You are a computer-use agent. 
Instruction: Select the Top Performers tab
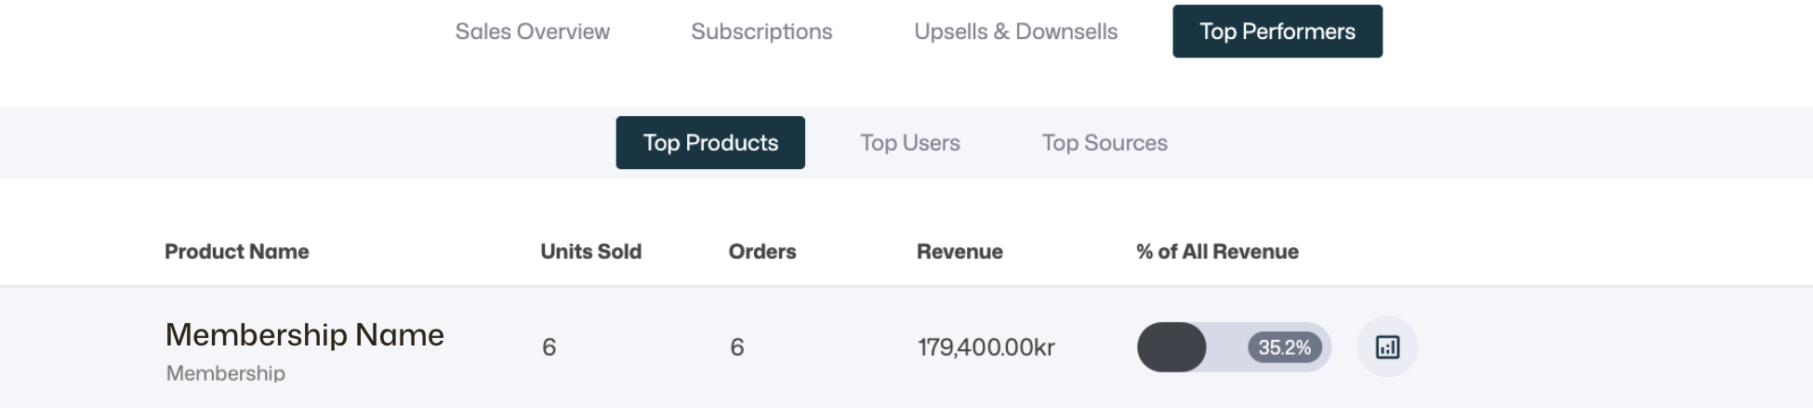tap(1277, 32)
